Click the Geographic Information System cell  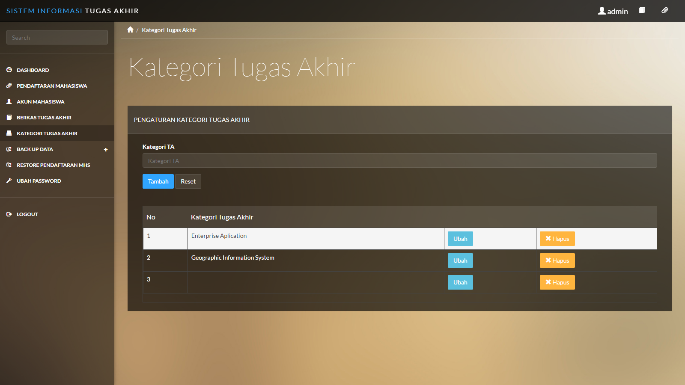316,261
